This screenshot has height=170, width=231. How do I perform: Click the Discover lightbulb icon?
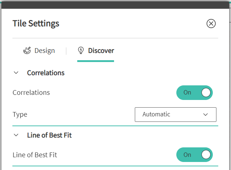[x=81, y=51]
